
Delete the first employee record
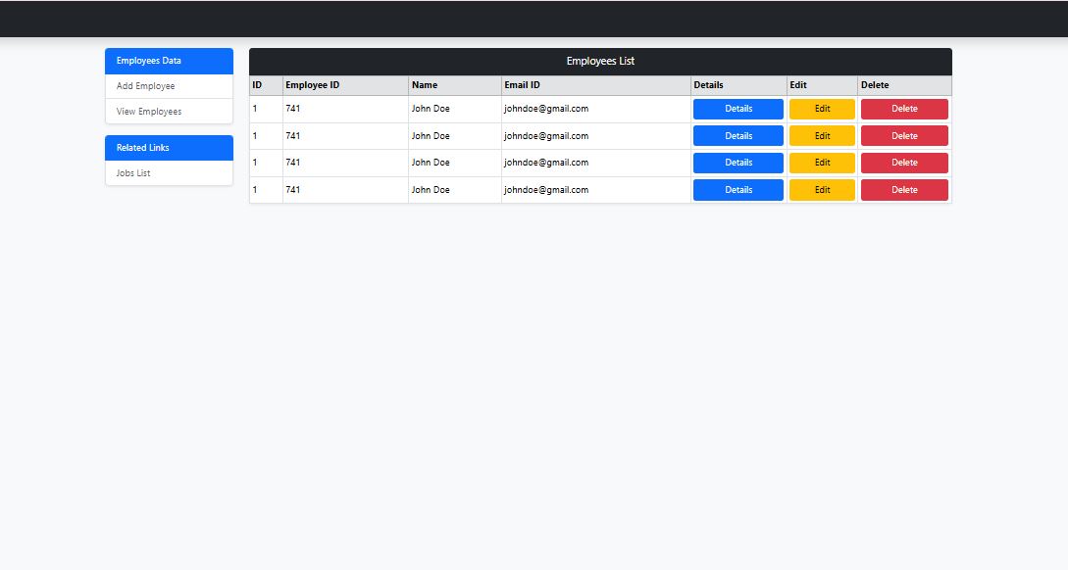pos(904,109)
